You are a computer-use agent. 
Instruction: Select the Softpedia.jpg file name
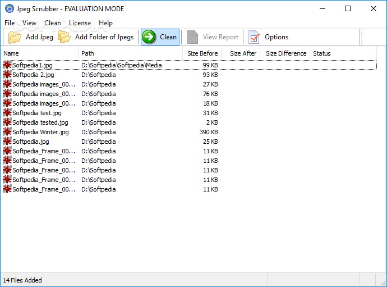click(31, 142)
